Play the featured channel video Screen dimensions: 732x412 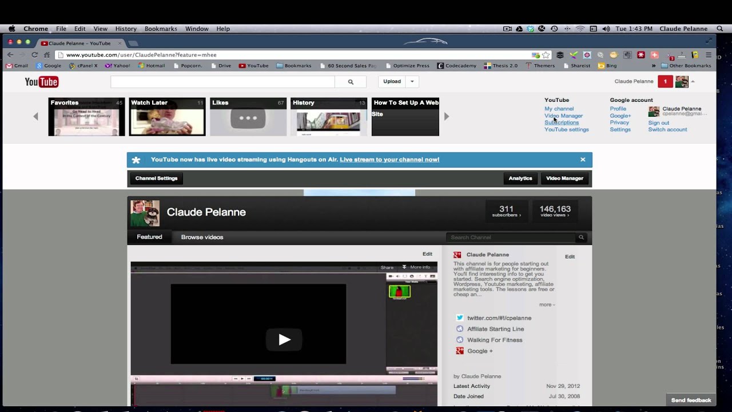point(284,340)
